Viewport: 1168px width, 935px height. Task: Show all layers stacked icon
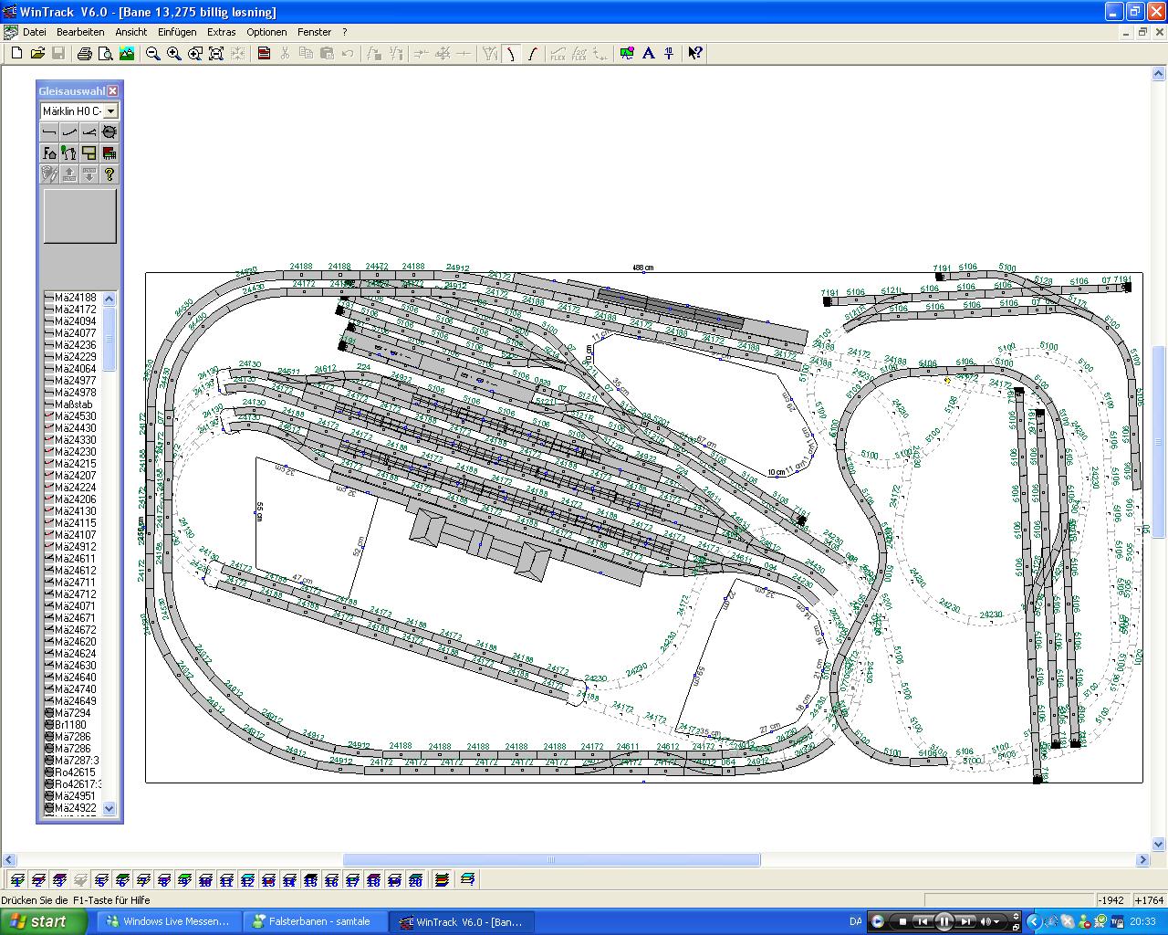(443, 880)
